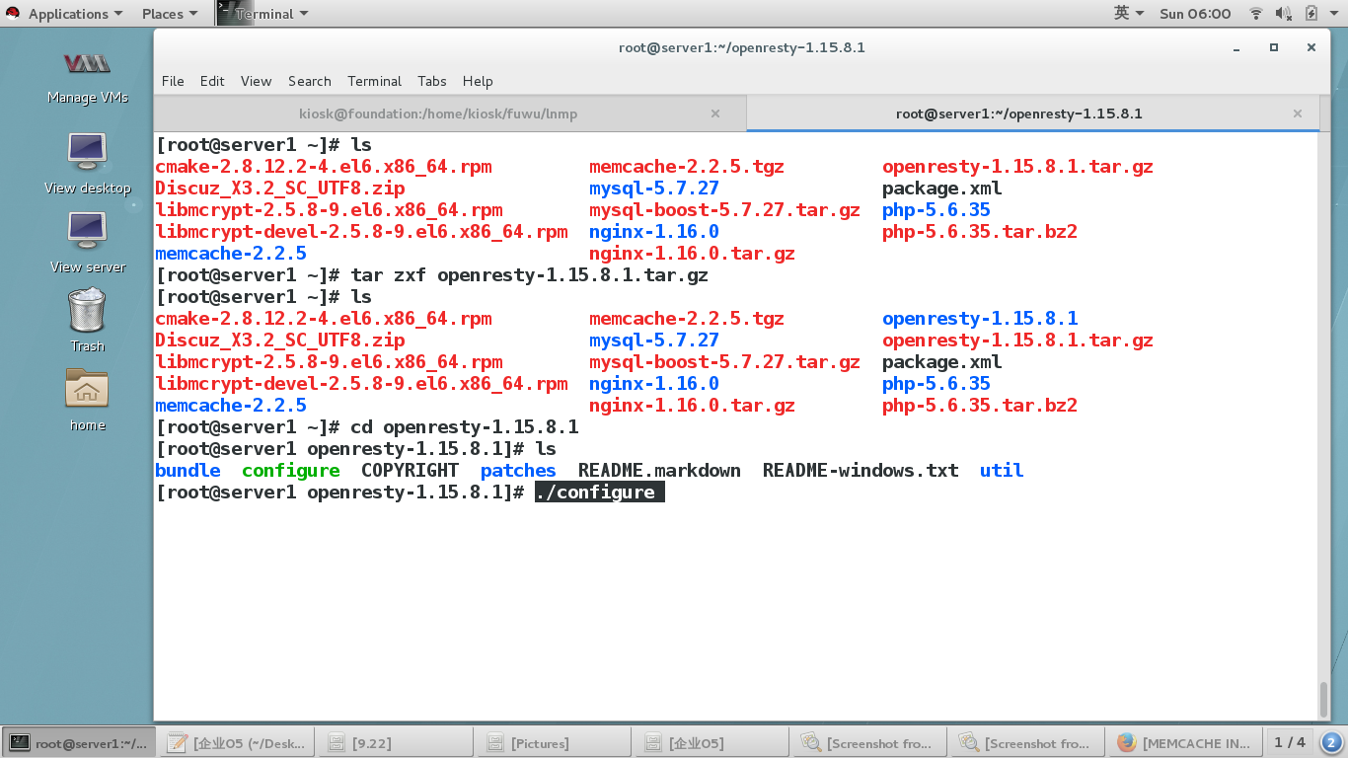Open the Places menu
This screenshot has height=758, width=1348.
coord(170,14)
